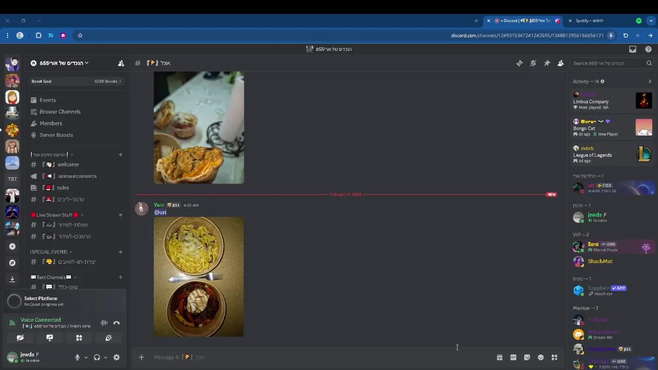Screen dimensions: 658x370
Task: Open the pasta dish image by Yair
Action: click(199, 277)
